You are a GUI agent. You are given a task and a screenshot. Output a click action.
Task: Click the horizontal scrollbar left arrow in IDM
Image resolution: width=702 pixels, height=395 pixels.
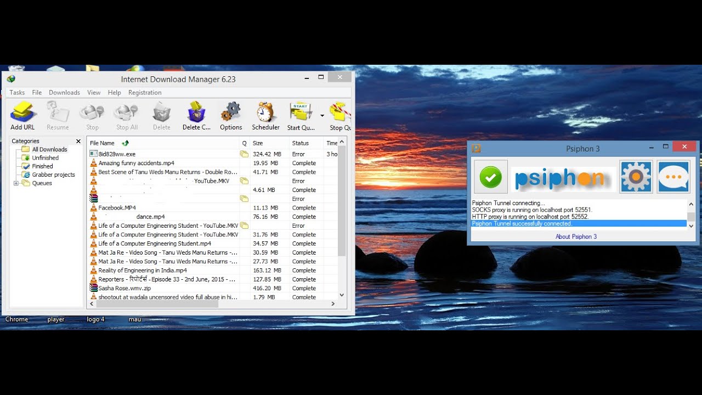92,303
